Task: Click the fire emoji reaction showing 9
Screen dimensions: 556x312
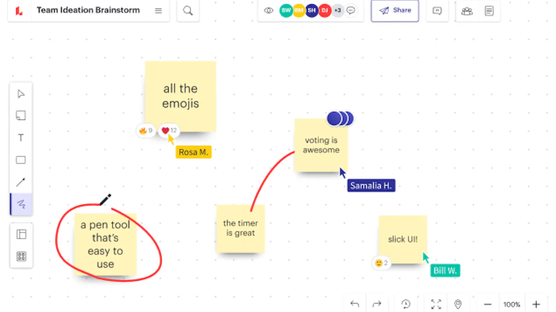Action: (x=145, y=130)
